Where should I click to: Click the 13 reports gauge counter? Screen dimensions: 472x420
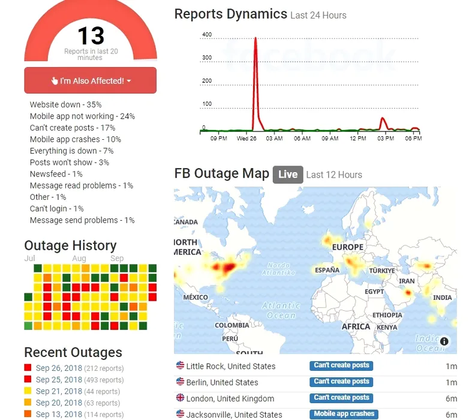tap(91, 35)
